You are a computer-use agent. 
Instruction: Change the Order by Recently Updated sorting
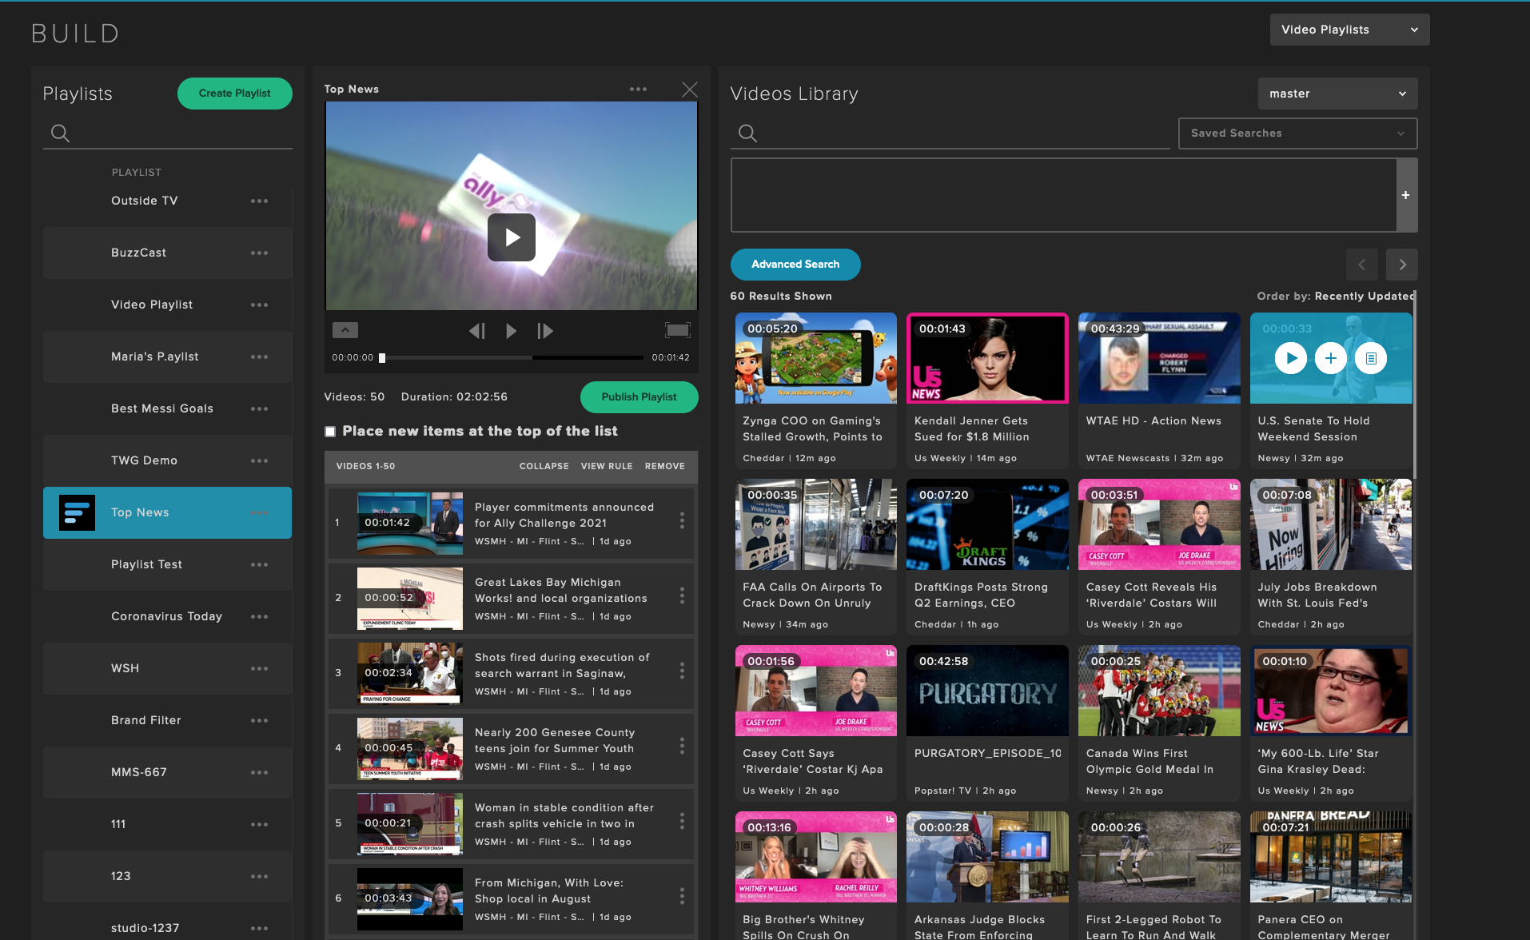pos(1365,296)
